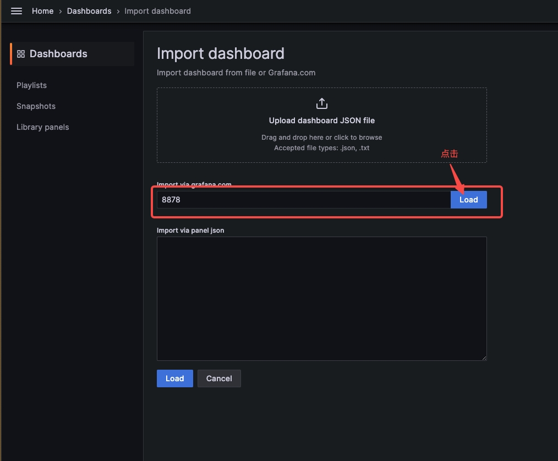Image resolution: width=558 pixels, height=461 pixels.
Task: Click the panel json text area
Action: coord(322,299)
